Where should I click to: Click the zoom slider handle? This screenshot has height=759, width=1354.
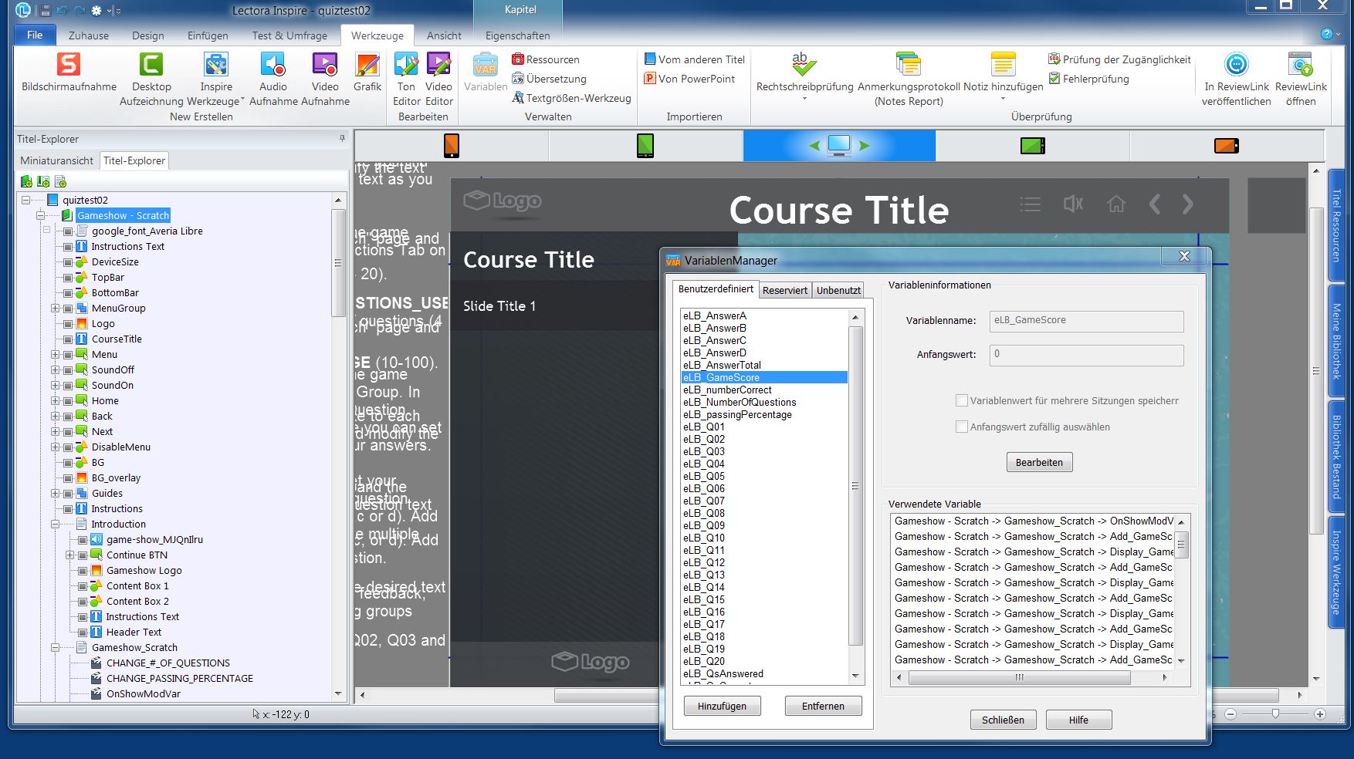tap(1275, 713)
